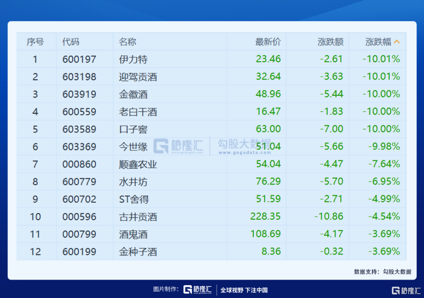Open the 金种子酒 stock name
The image size is (424, 298).
click(138, 252)
